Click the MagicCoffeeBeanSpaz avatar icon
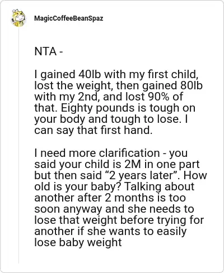 coord(18,18)
